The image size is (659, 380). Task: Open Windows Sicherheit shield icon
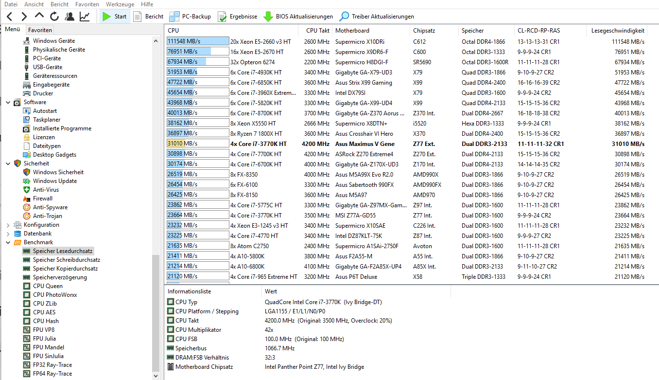tap(27, 172)
